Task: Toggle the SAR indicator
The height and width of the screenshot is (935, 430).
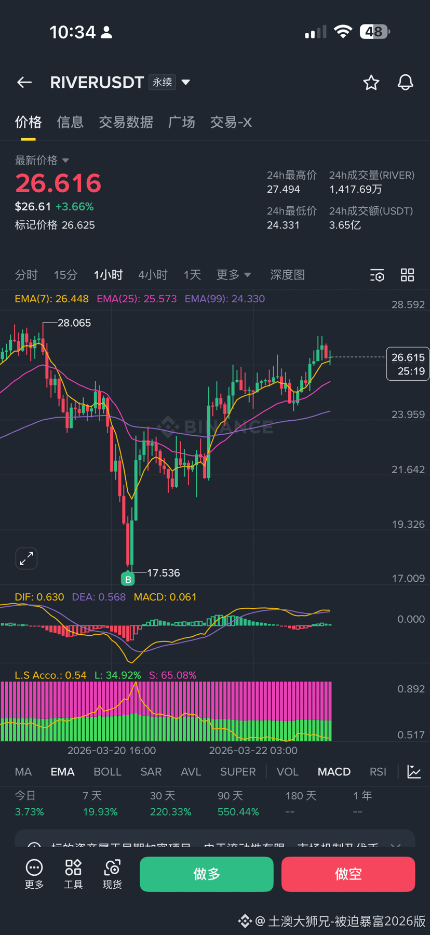Action: point(151,771)
